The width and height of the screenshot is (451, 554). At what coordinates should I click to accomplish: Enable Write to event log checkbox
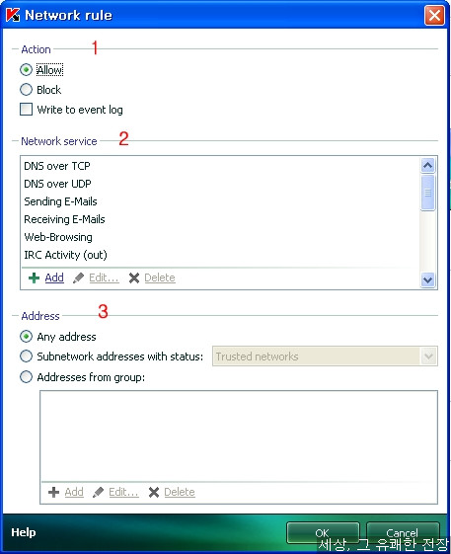click(x=26, y=110)
